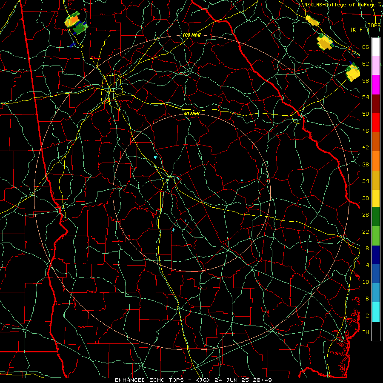Click the 'TH' threshold label
This screenshot has height=383, width=383.
(366, 332)
